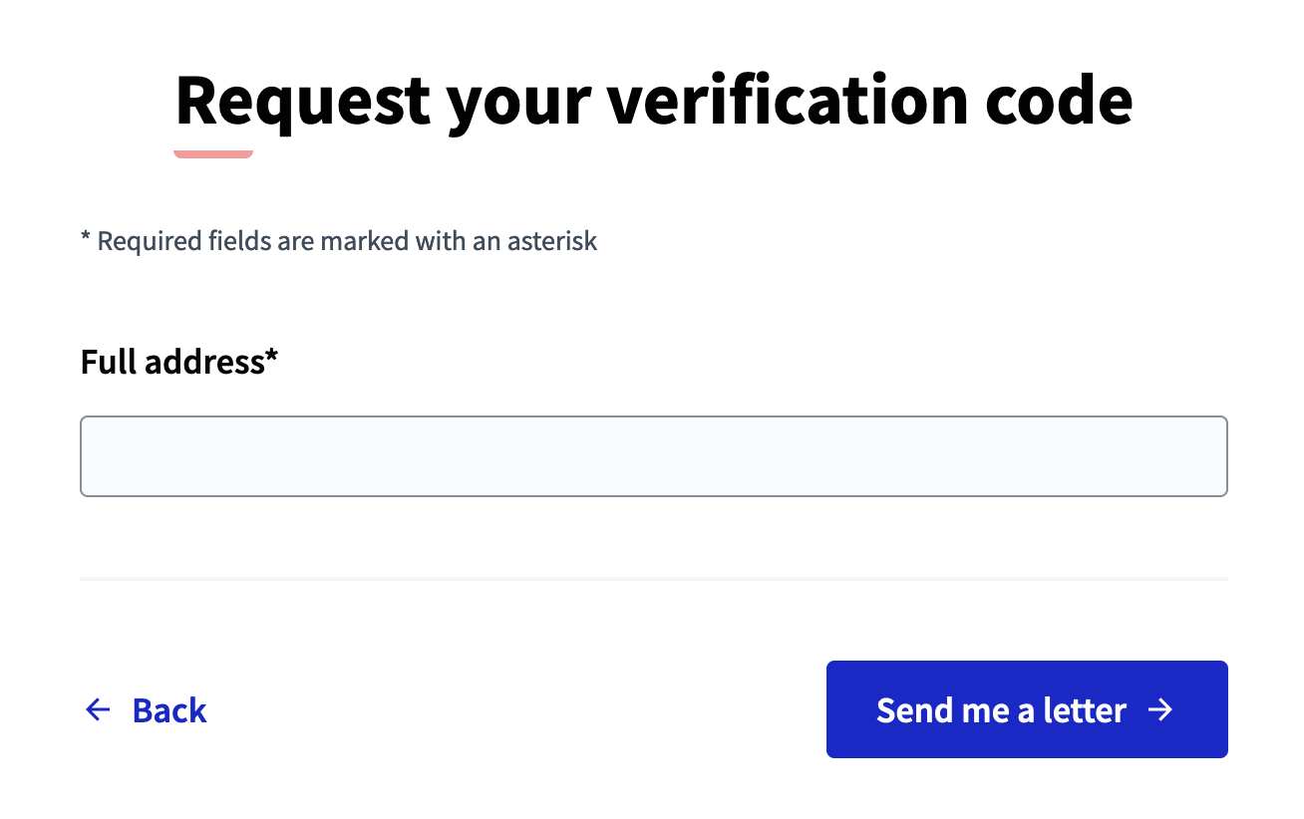The width and height of the screenshot is (1304, 819).
Task: Focus the Full address input field
Action: point(653,456)
